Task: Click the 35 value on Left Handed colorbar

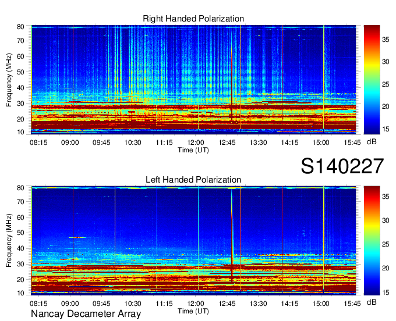Action: click(x=386, y=197)
